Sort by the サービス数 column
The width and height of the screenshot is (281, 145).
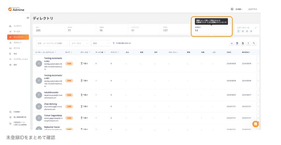coord(100,52)
